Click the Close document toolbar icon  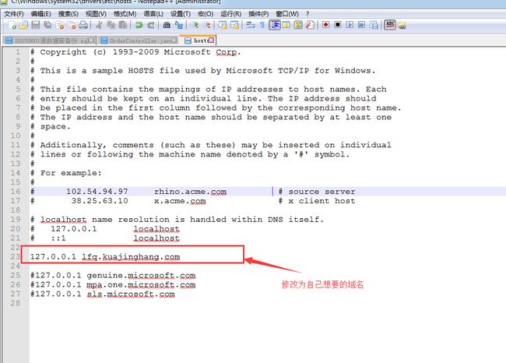point(60,25)
